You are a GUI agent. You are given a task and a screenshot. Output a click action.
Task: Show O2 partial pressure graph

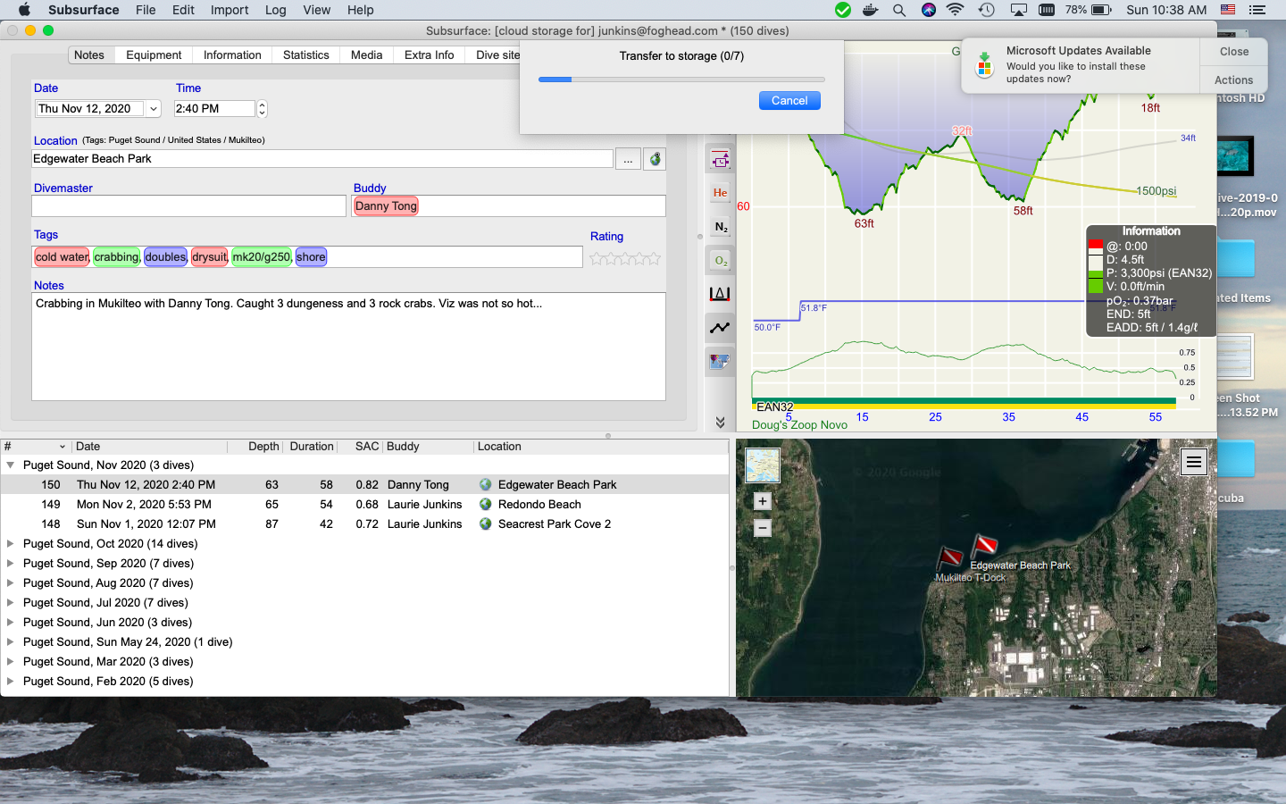720,260
